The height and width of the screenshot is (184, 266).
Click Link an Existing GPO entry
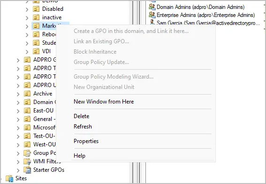pos(101,41)
